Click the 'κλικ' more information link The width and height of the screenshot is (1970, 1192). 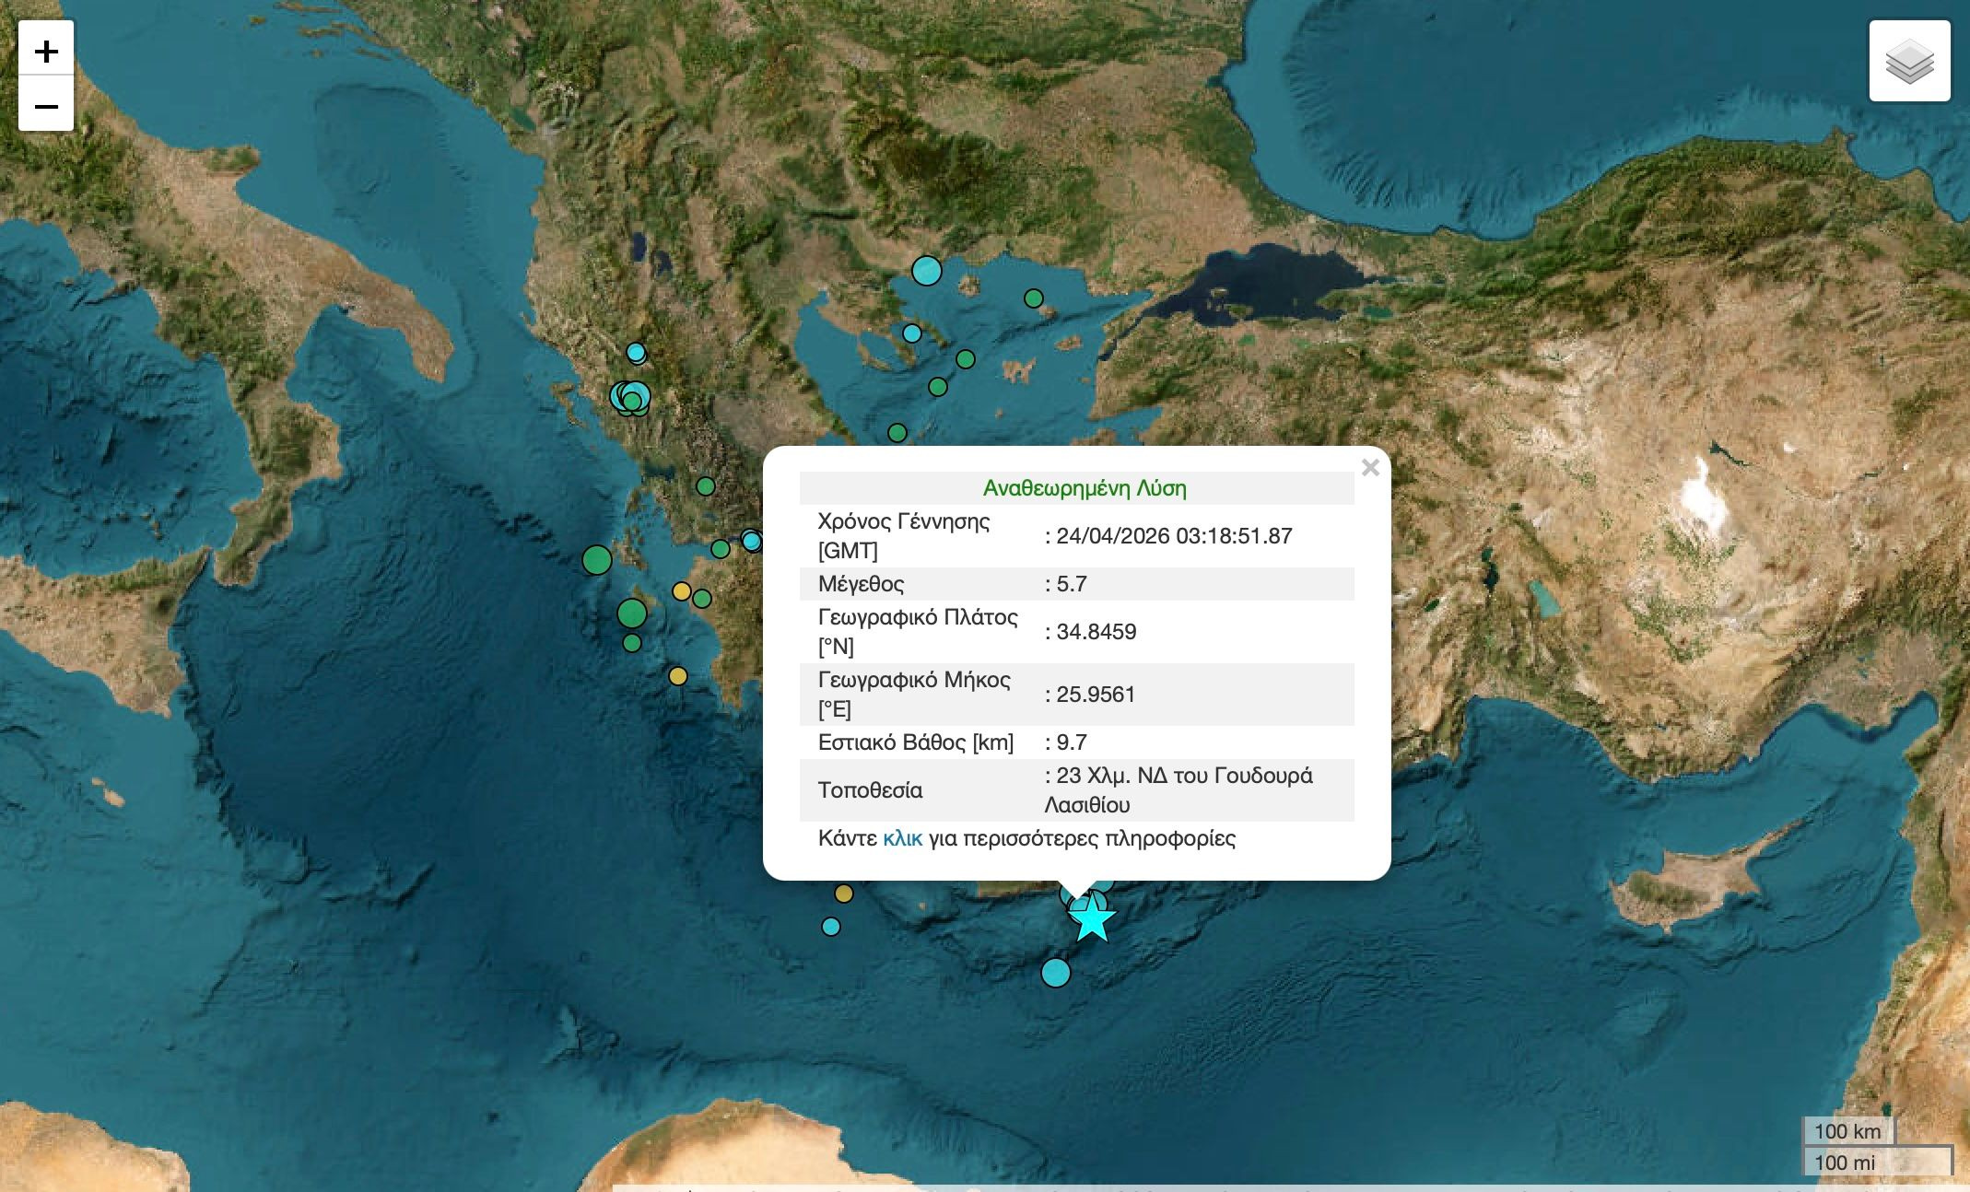(x=902, y=838)
